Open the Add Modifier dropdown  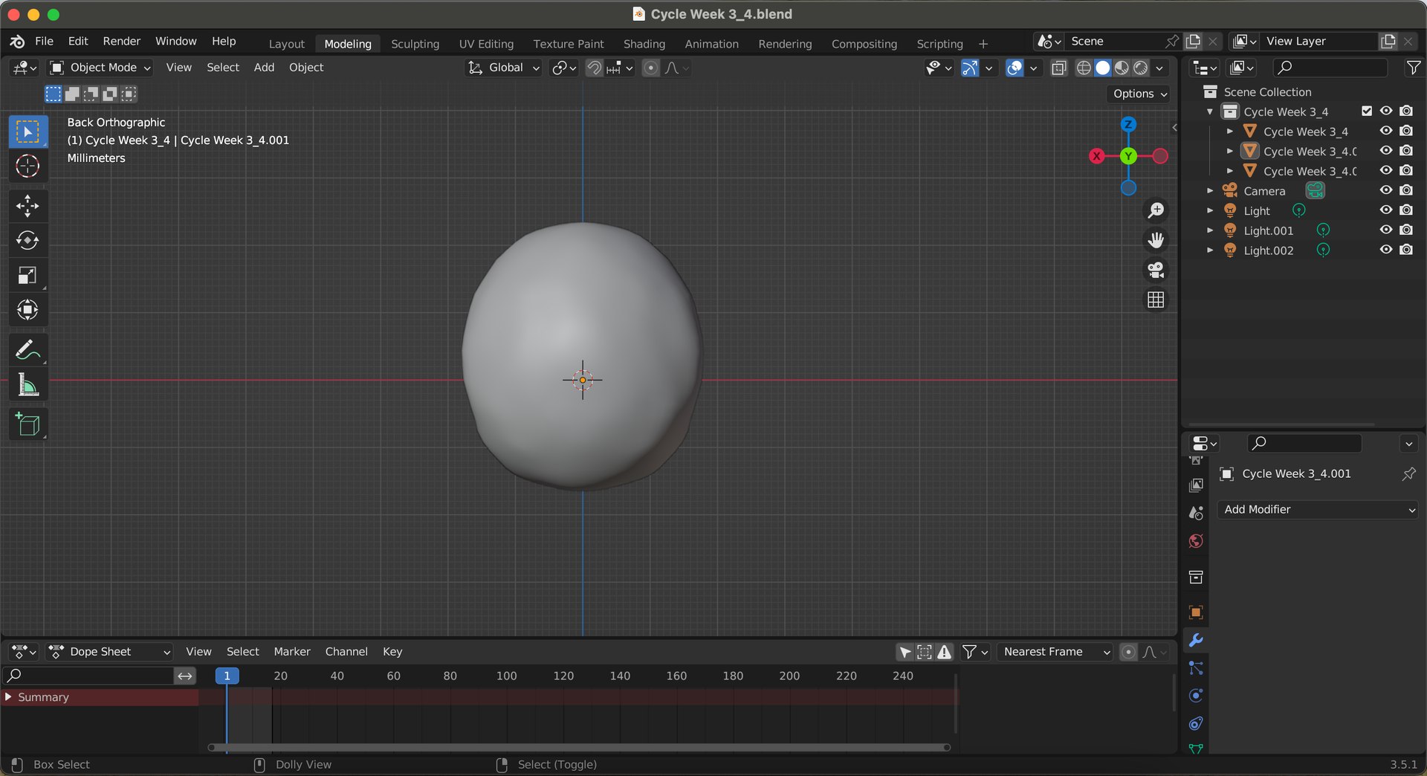tap(1318, 509)
